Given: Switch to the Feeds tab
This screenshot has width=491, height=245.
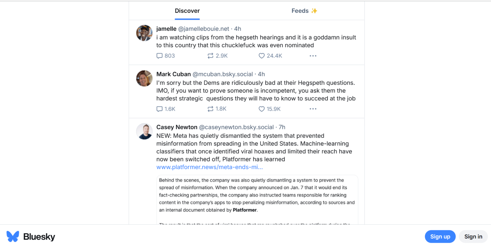Looking at the screenshot, I should [x=304, y=11].
